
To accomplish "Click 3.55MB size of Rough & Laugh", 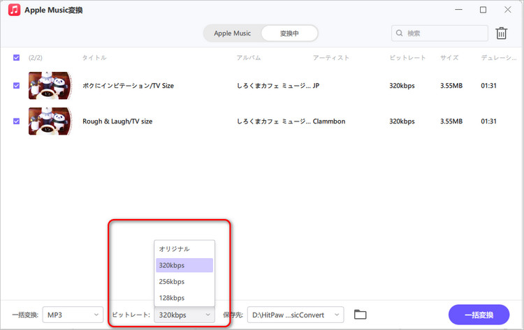I will (451, 121).
